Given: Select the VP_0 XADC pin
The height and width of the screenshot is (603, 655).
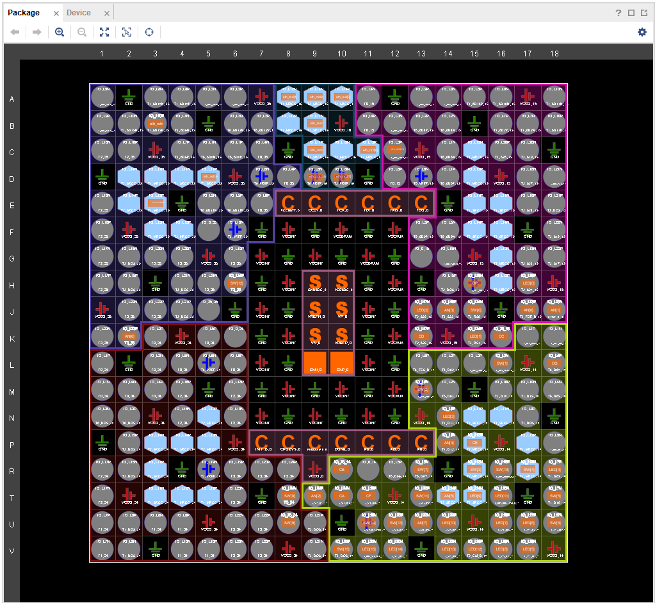Looking at the screenshot, I should point(341,310).
